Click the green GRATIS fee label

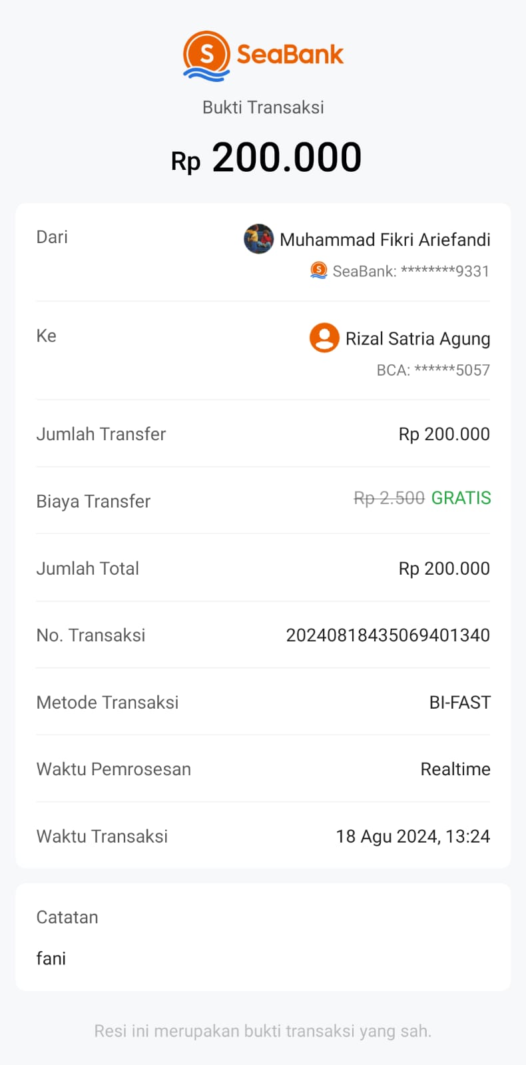[461, 498]
